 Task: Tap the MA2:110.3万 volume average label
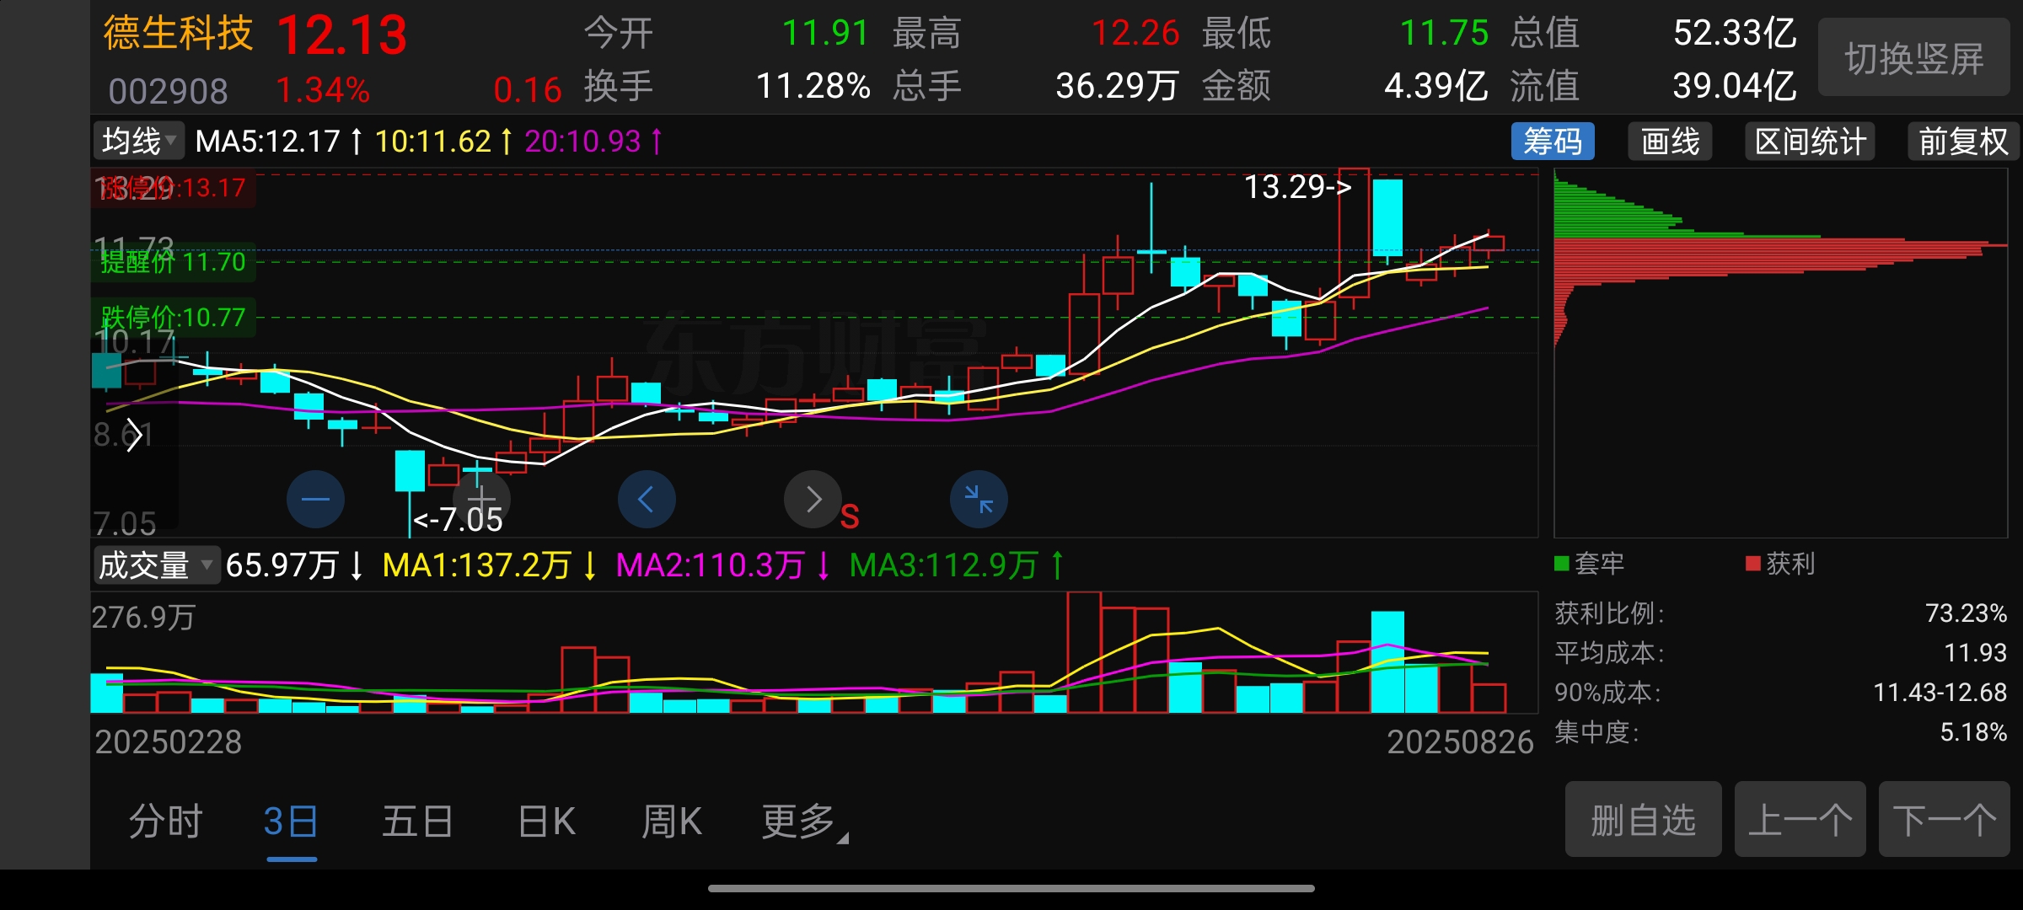tap(723, 565)
